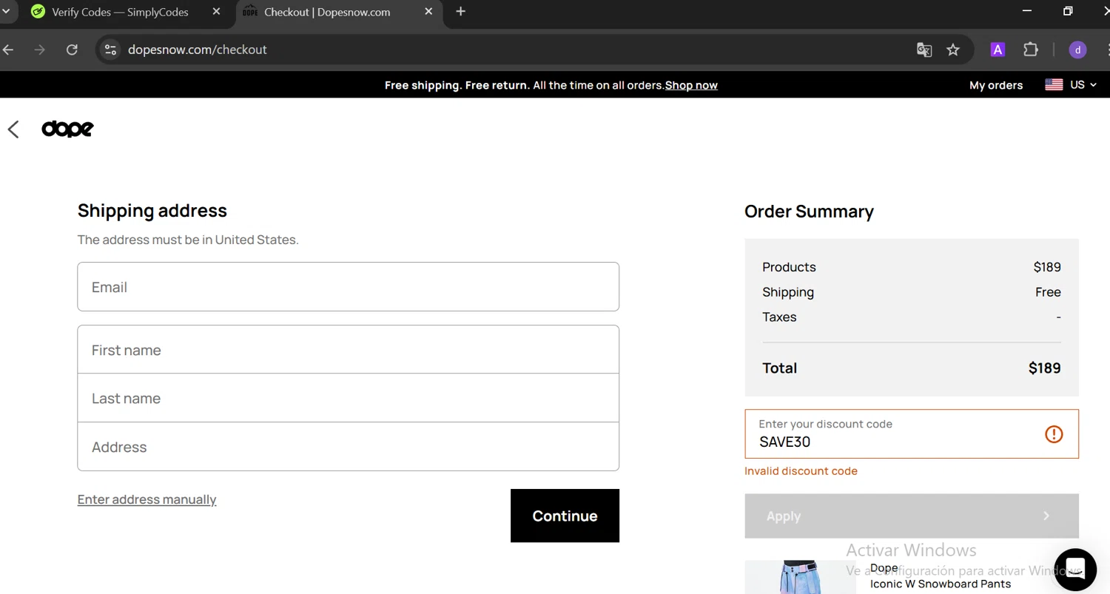Image resolution: width=1110 pixels, height=594 pixels.
Task: Minimize the browser window
Action: 1026,11
